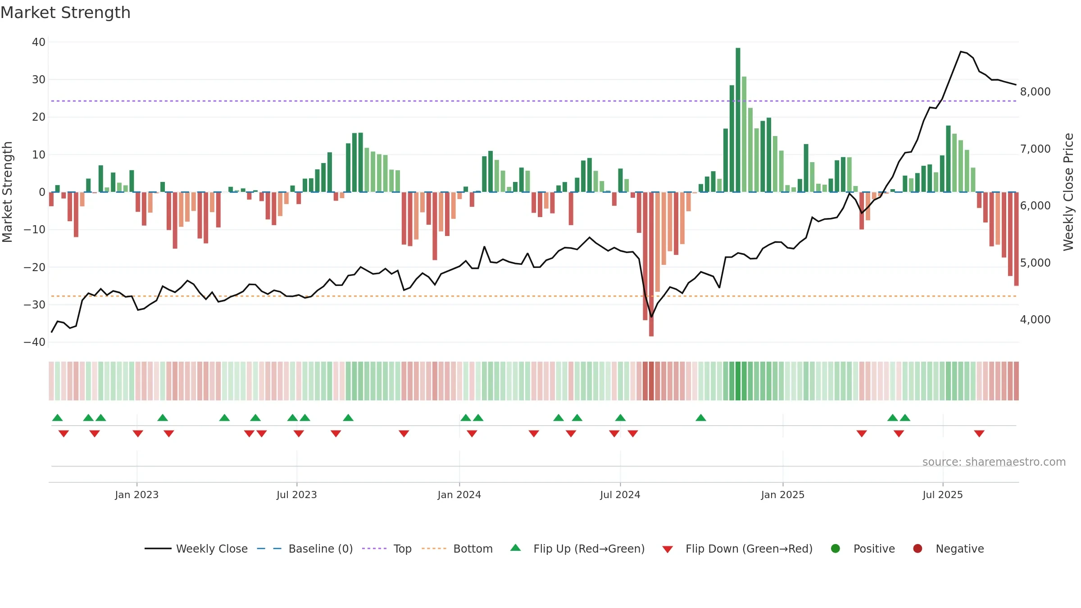1081x608 pixels.
Task: Click the red Negative circle legend icon
Action: pos(917,549)
